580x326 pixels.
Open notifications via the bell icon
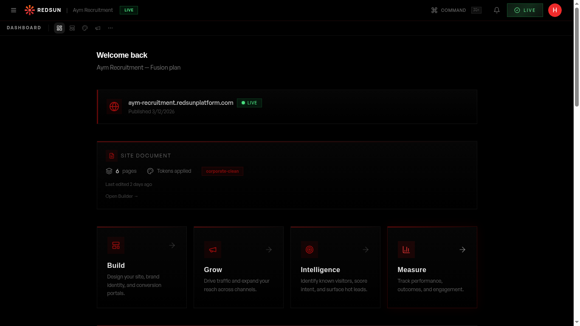tap(497, 10)
